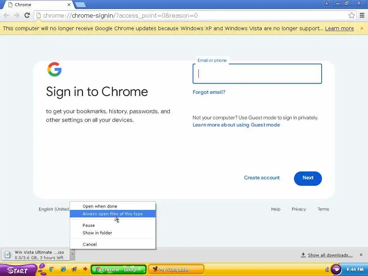Select Open when done
Image resolution: width=368 pixels, height=276 pixels.
tap(112, 206)
